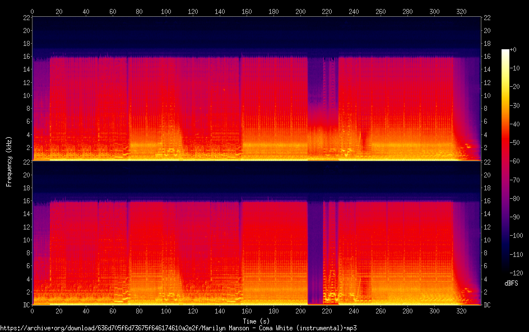529x332 pixels.
Task: Click the '100' tick on bottom time axis
Action: click(x=166, y=311)
